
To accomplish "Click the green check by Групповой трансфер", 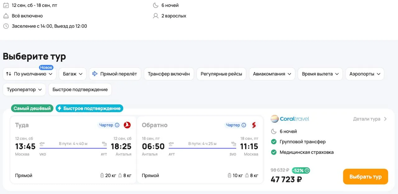I will (x=274, y=142).
